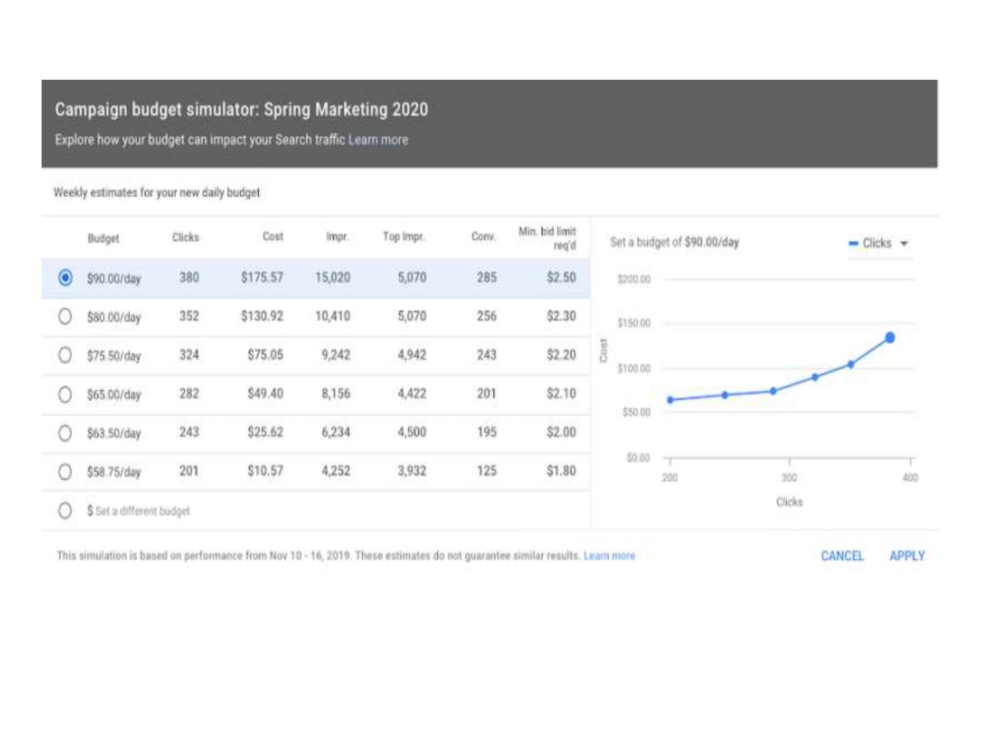Pick the $65.00/day budget option

pos(65,394)
